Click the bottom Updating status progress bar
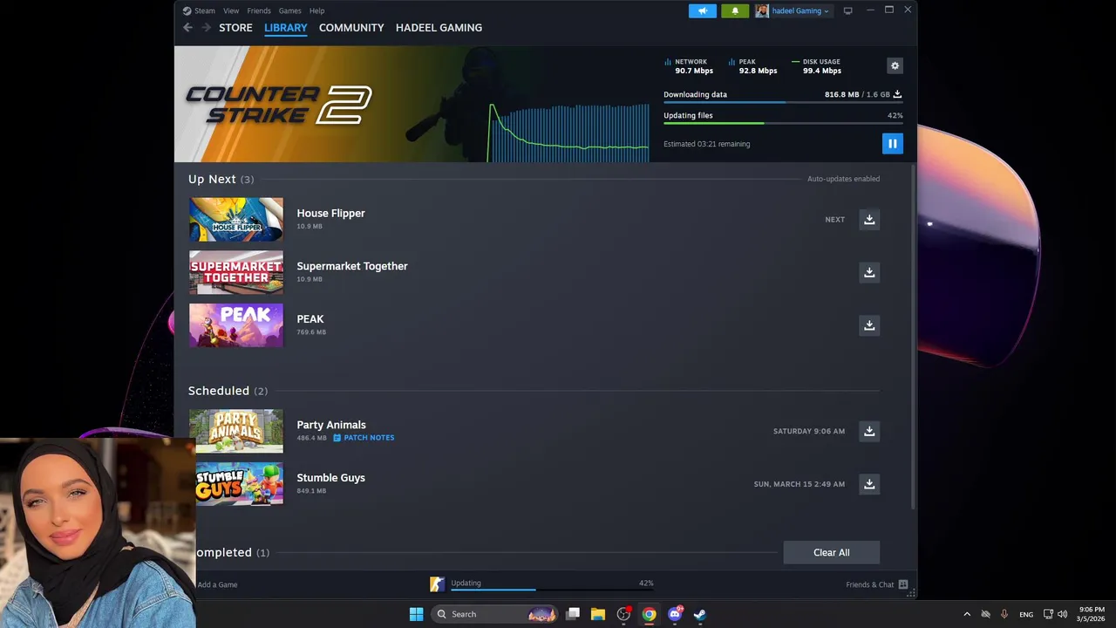 tap(552, 590)
